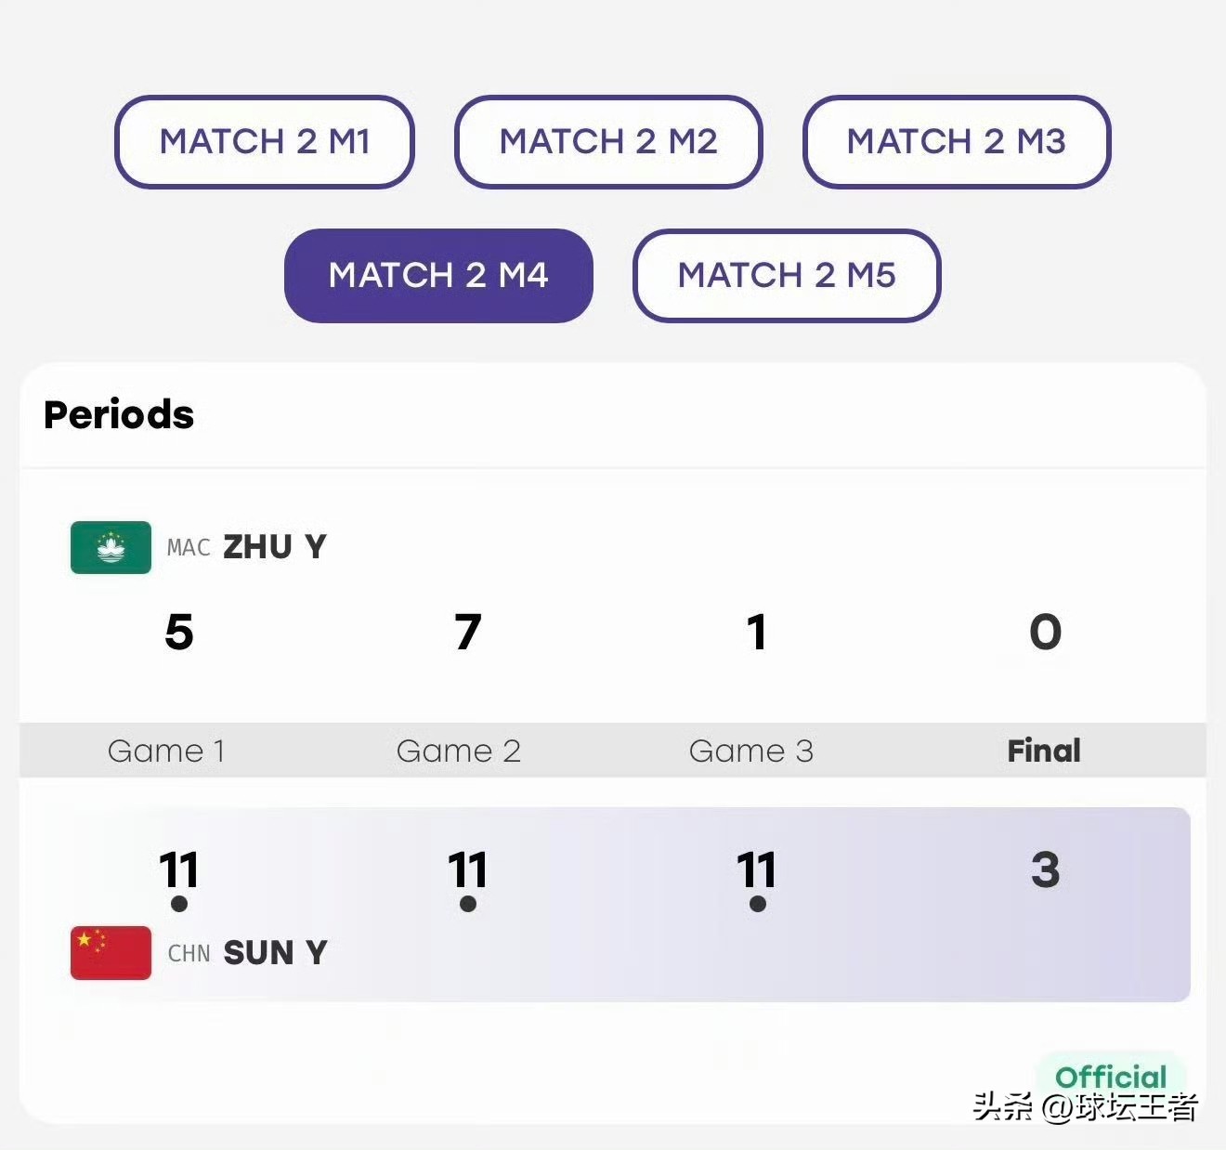Click the serve dot under Game 3
The image size is (1226, 1150).
click(x=757, y=904)
